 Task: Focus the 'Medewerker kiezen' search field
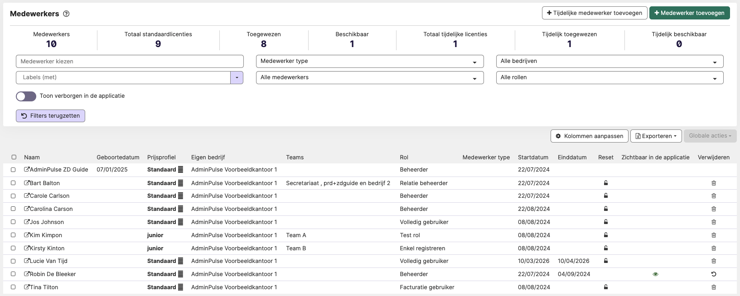point(130,62)
